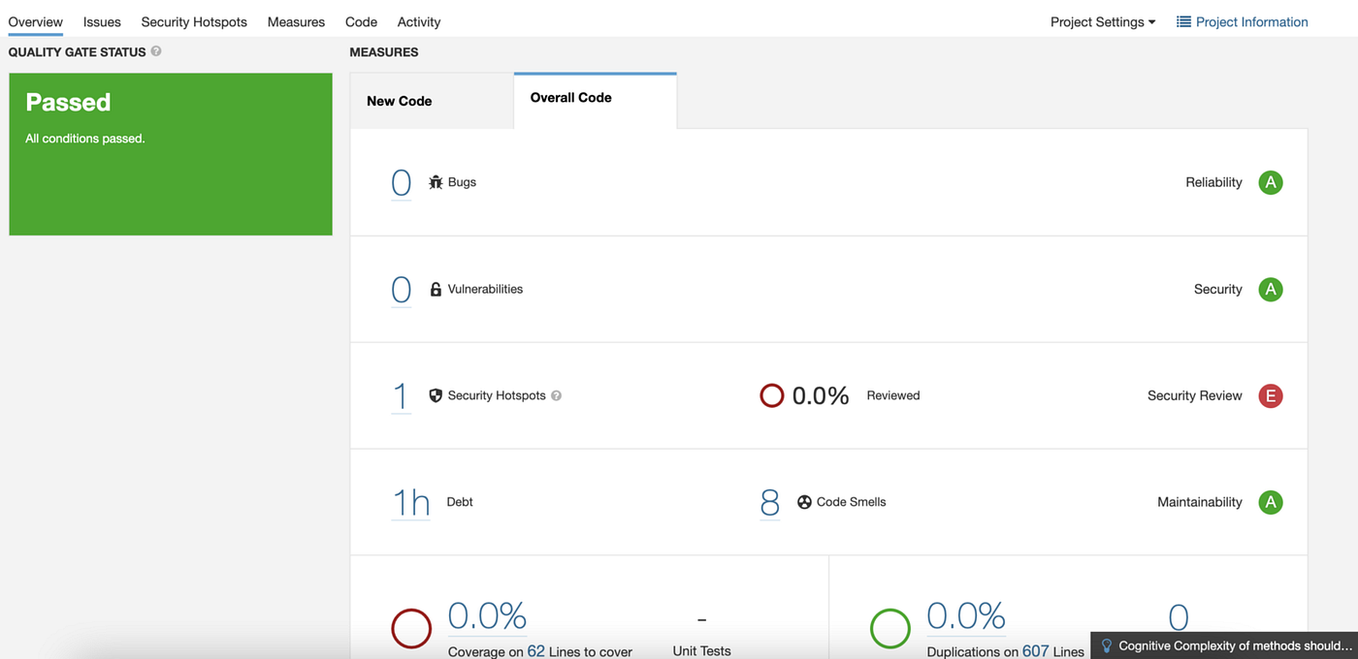
Task: Switch to the Issues tab
Action: 101,21
